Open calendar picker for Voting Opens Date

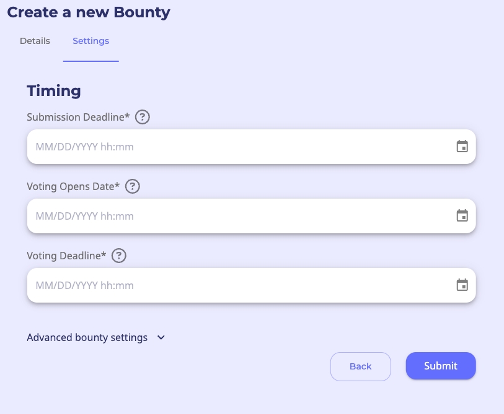462,216
